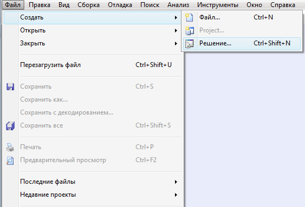
Task: Expand the Последние файлы submenu arrow
Action: (176, 182)
